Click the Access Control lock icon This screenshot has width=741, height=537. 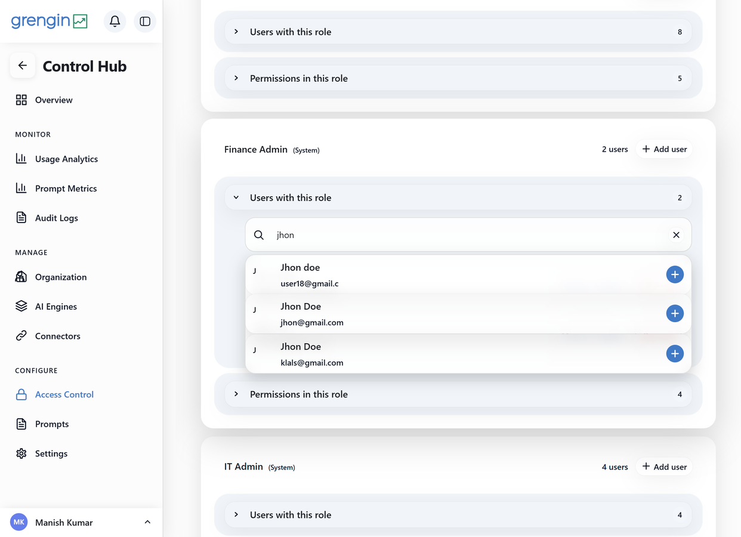[x=21, y=394]
